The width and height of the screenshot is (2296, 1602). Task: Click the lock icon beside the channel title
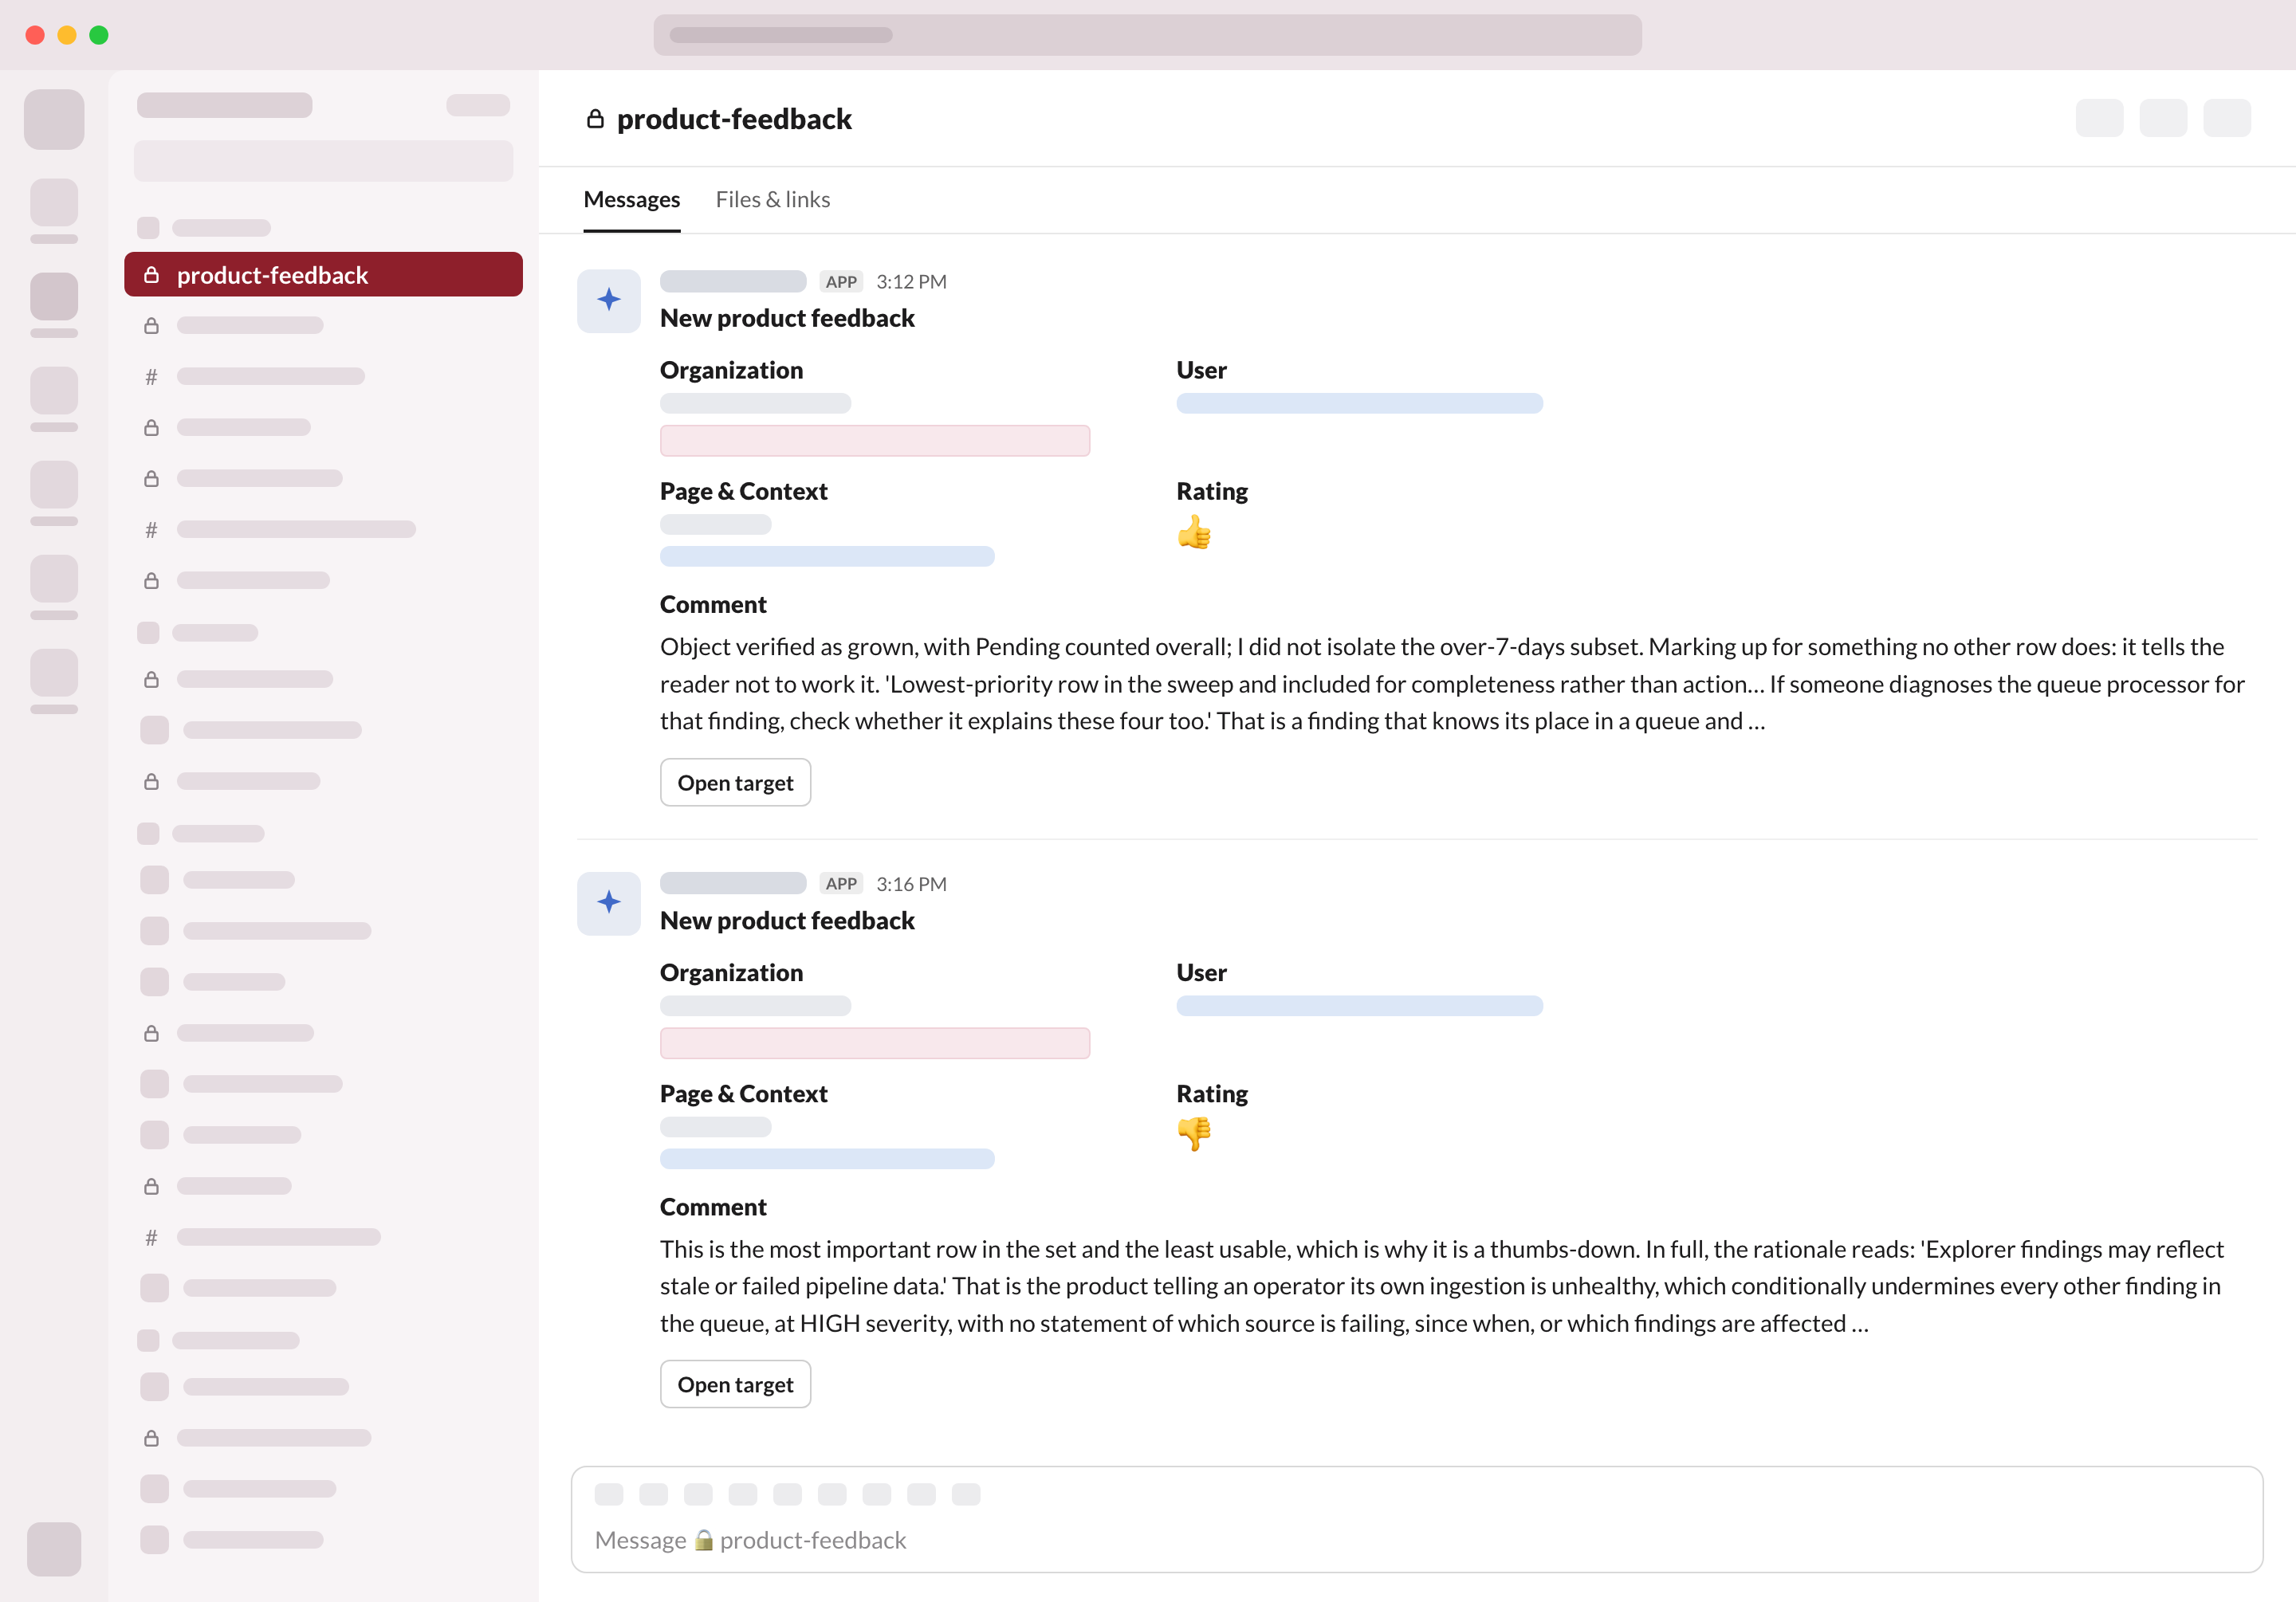coord(595,119)
